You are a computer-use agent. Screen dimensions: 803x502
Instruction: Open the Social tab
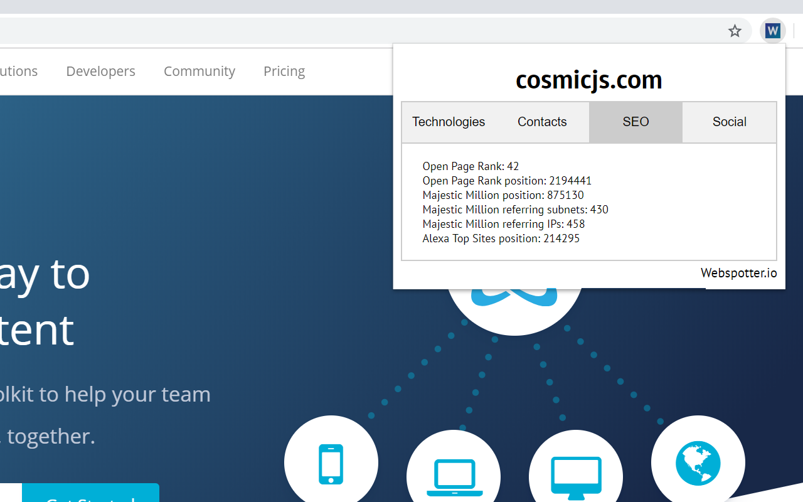click(729, 122)
